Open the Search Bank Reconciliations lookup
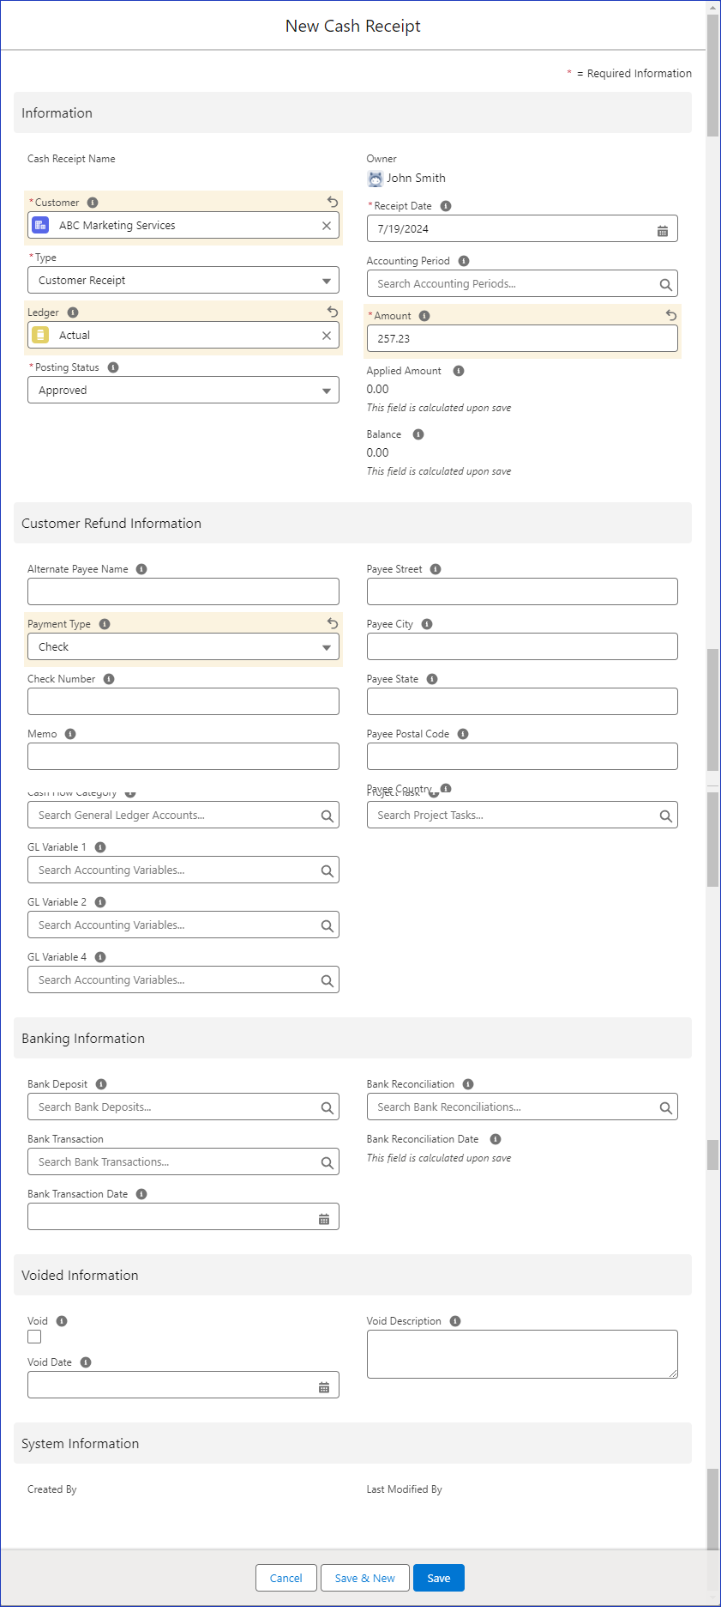This screenshot has width=721, height=1607. click(522, 1107)
